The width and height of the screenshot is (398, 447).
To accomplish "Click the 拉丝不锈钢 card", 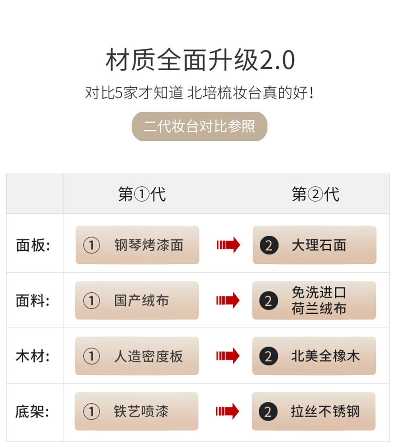I will tap(314, 411).
